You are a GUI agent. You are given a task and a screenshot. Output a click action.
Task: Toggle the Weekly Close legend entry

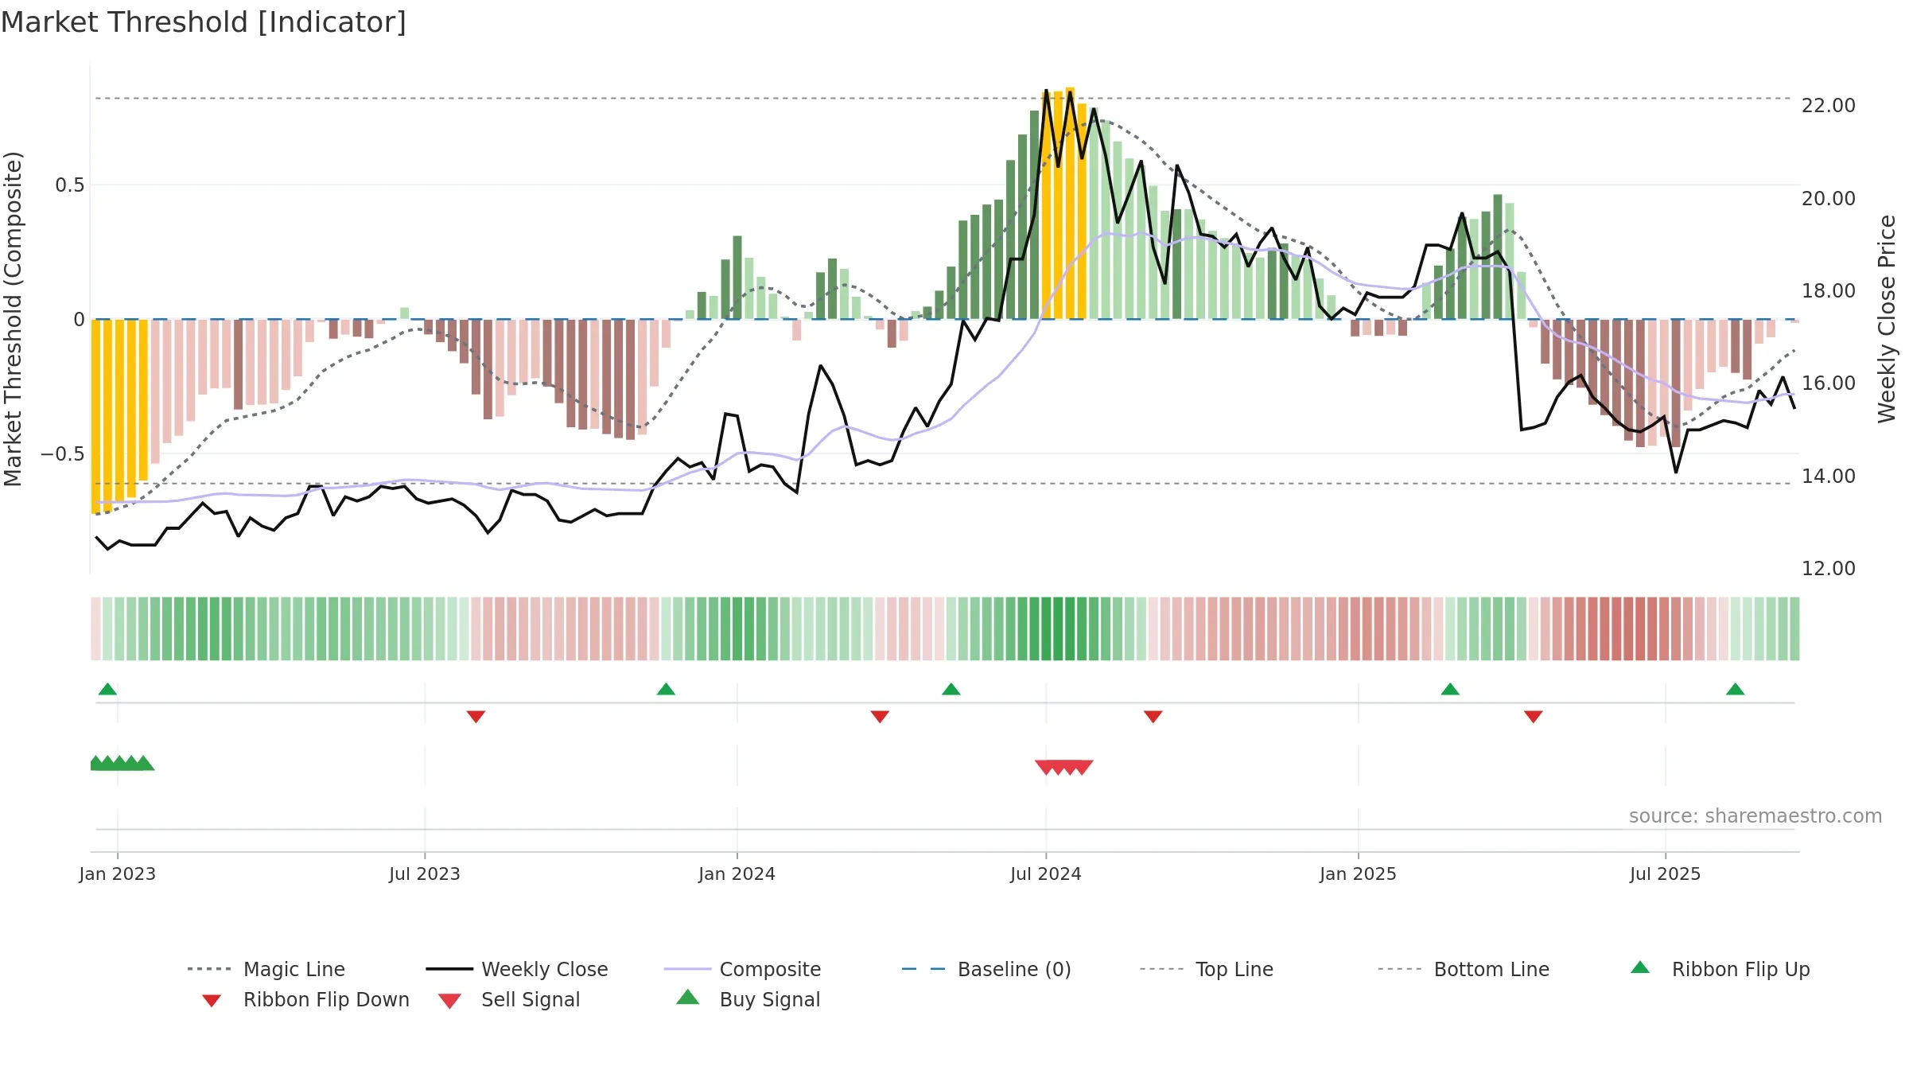point(516,969)
